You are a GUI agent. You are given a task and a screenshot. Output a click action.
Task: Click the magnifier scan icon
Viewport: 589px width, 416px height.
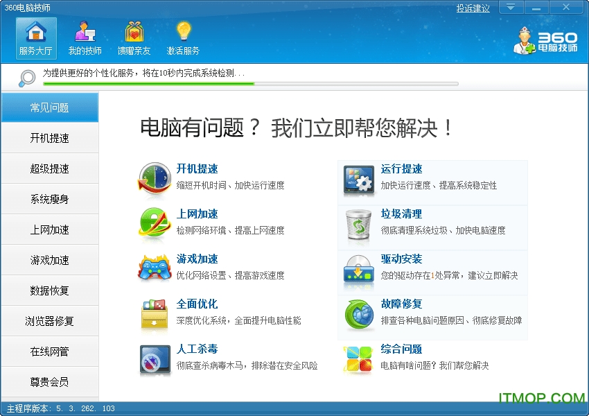coord(26,78)
